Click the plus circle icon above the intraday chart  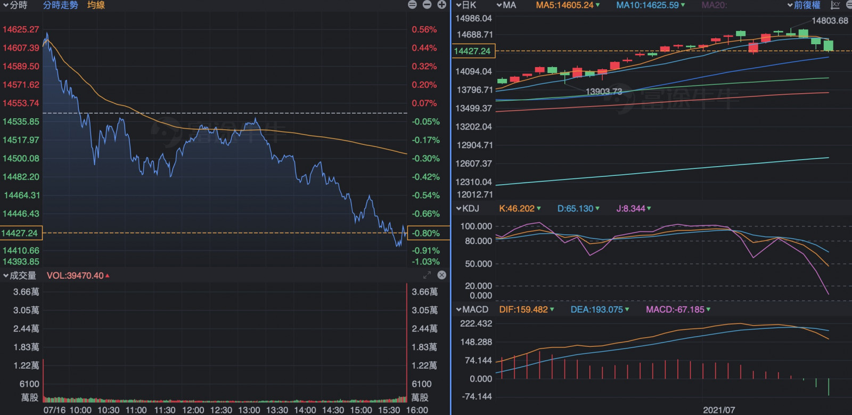441,5
